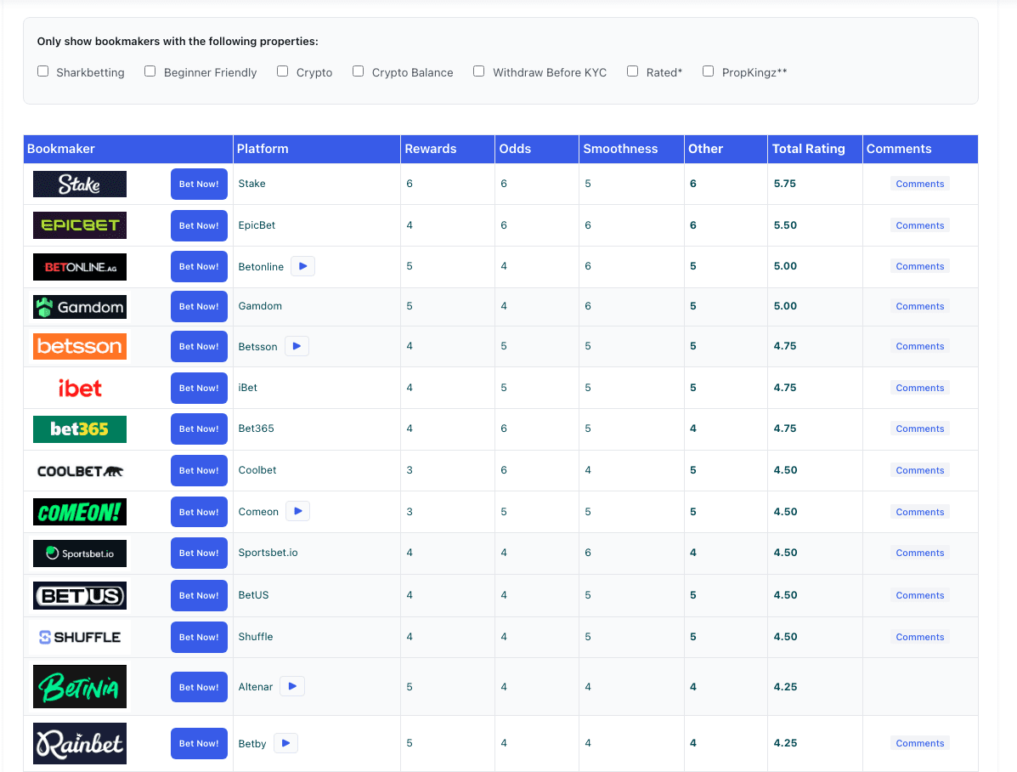This screenshot has height=772, width=1017.
Task: Tick the Beginner Friendly checkbox
Action: (x=150, y=71)
